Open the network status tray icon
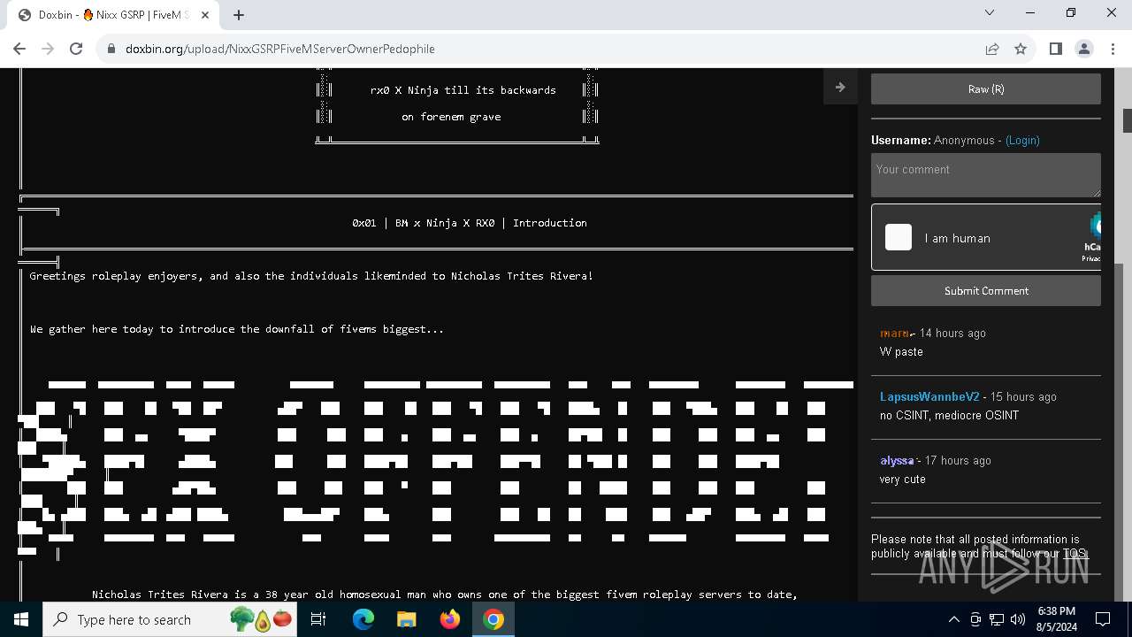Viewport: 1132px width, 637px height. point(997,619)
